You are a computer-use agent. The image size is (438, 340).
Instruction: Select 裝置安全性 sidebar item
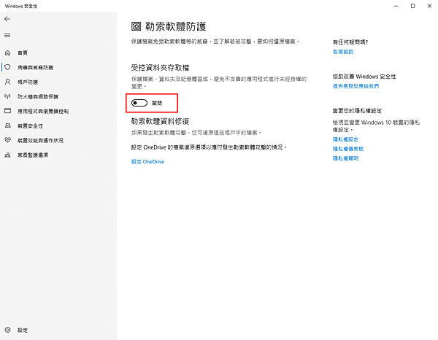[x=30, y=126]
